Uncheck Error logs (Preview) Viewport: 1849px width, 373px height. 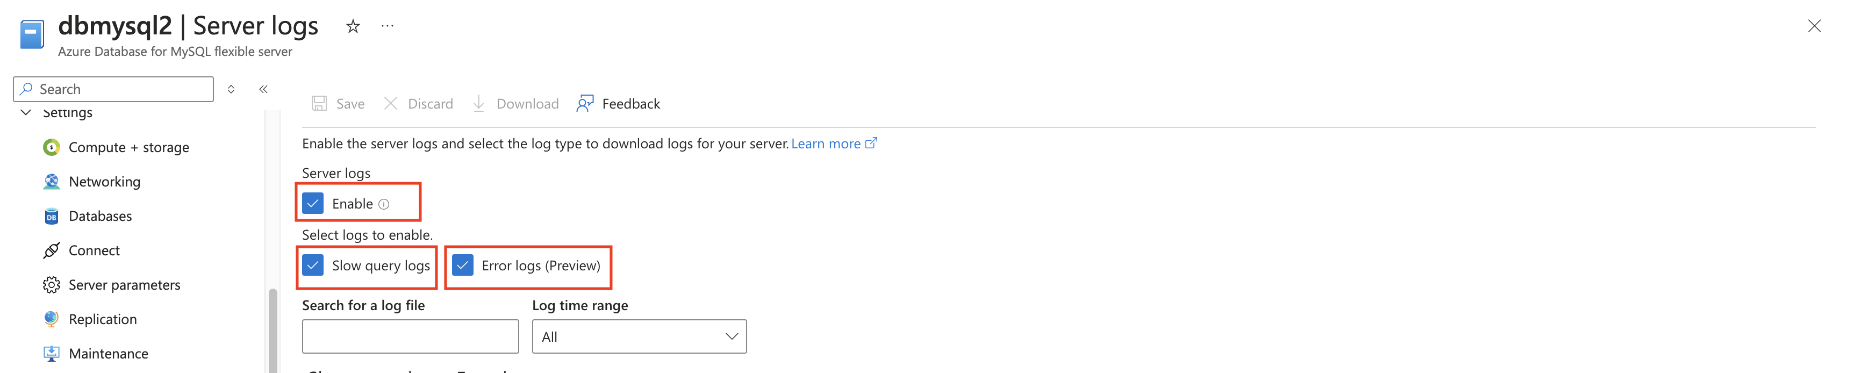pyautogui.click(x=464, y=266)
